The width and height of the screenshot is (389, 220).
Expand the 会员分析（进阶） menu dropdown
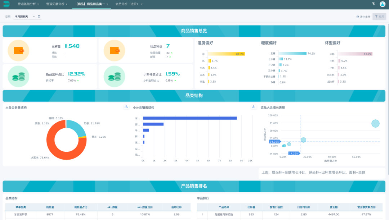point(129,4)
